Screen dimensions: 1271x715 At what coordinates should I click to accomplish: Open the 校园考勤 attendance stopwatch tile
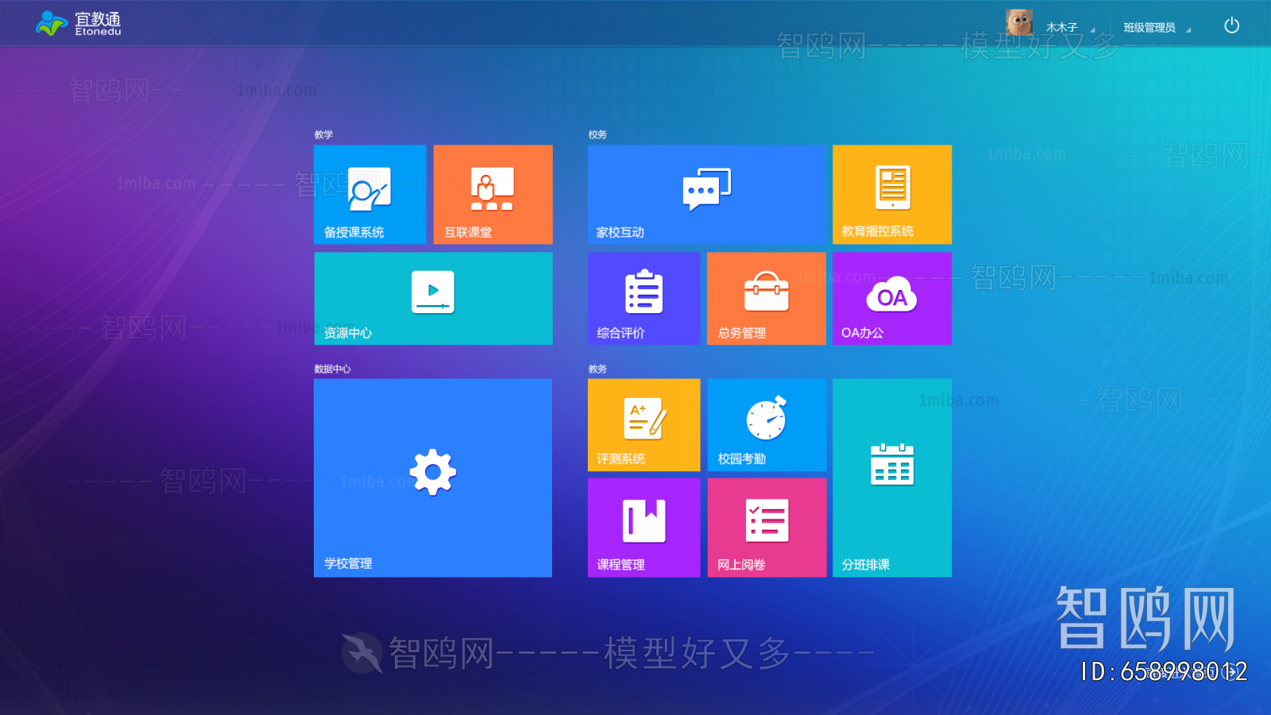click(767, 425)
